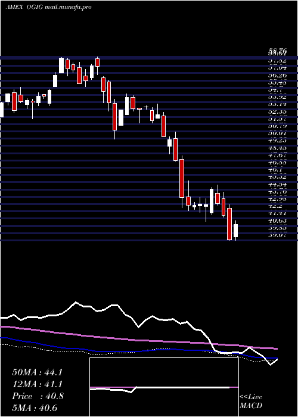Click the MACD inset chart box

pos(164,387)
